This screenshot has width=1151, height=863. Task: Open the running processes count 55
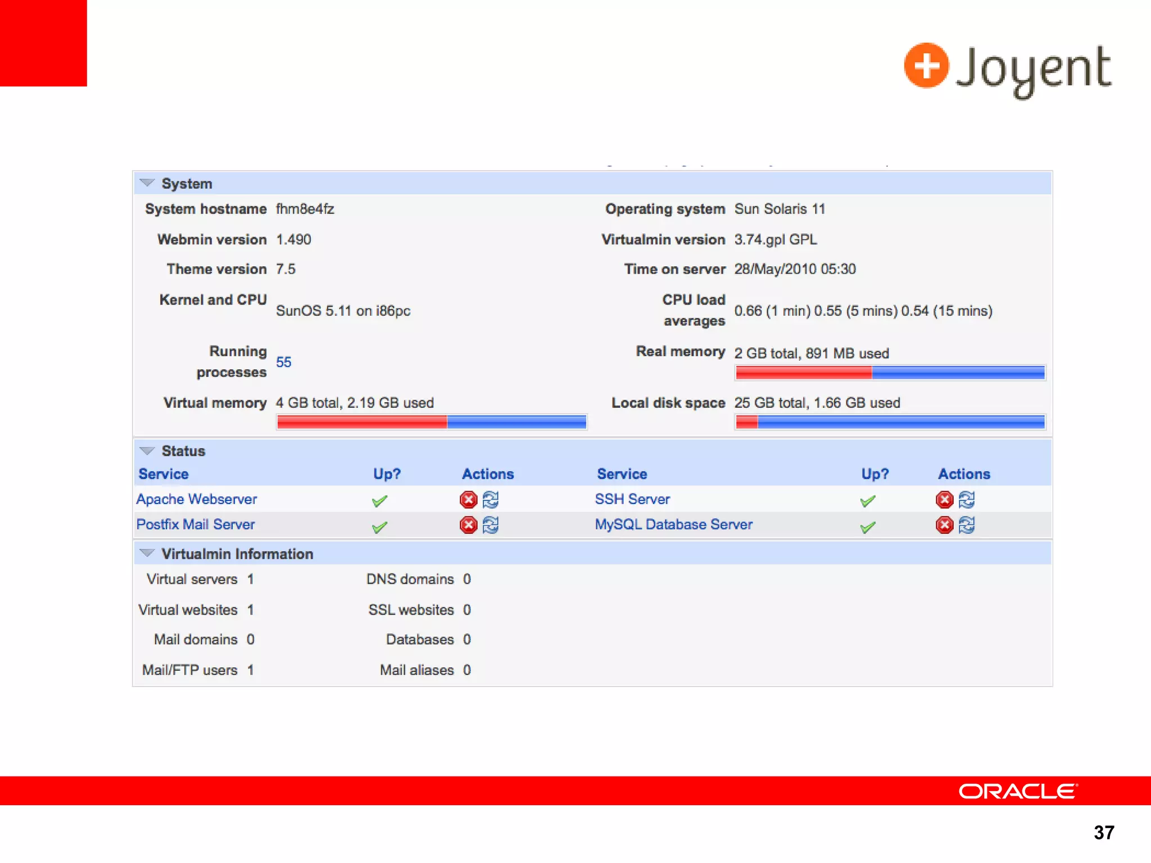click(x=283, y=362)
